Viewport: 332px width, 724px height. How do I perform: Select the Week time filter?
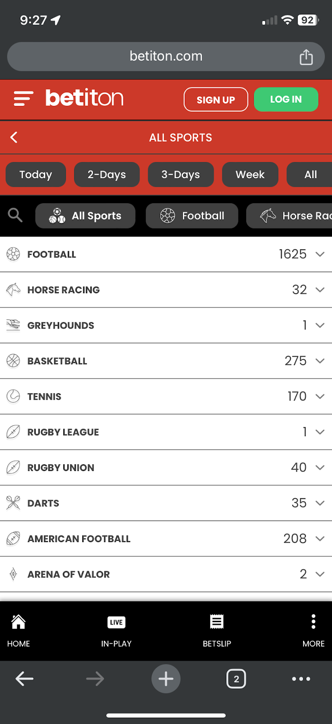coord(250,175)
